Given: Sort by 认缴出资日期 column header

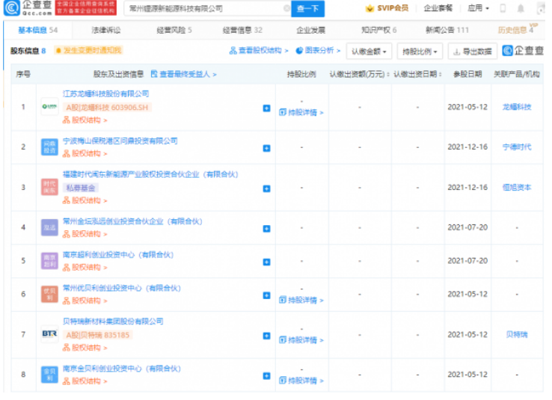Looking at the screenshot, I should point(417,74).
